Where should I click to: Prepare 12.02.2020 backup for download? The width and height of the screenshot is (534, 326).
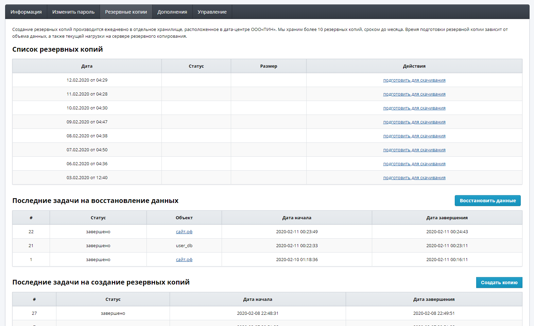414,80
